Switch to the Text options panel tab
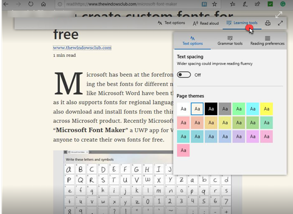The image size is (293, 214). (192, 40)
